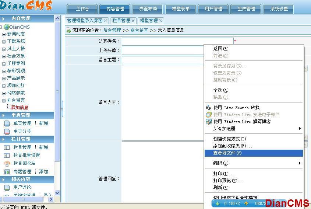Click the 专题管理 icon
The height and width of the screenshot is (209, 311).
[x=7, y=172]
